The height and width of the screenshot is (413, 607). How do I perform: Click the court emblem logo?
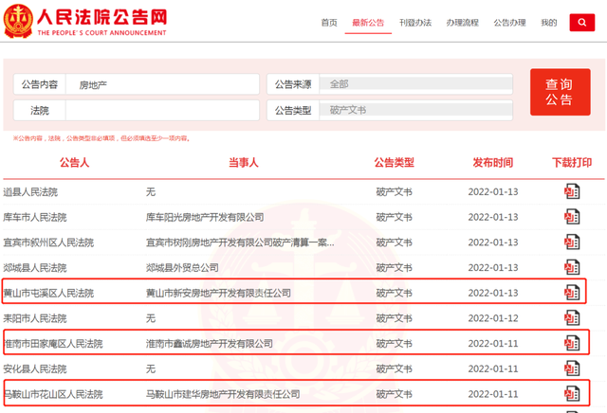[x=18, y=21]
